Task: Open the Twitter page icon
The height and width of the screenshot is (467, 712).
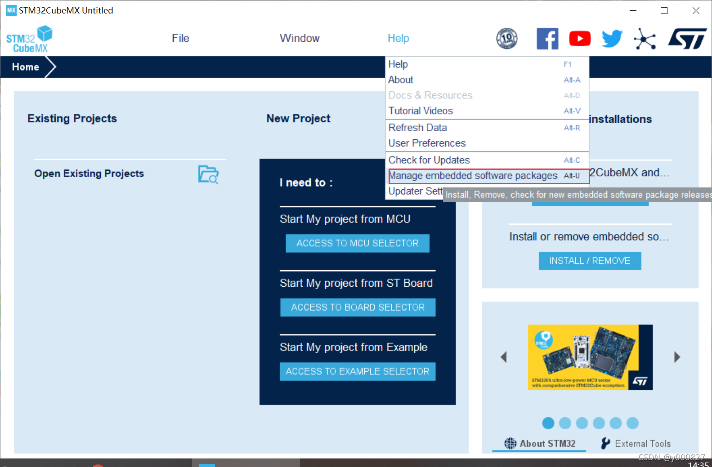Action: tap(612, 39)
